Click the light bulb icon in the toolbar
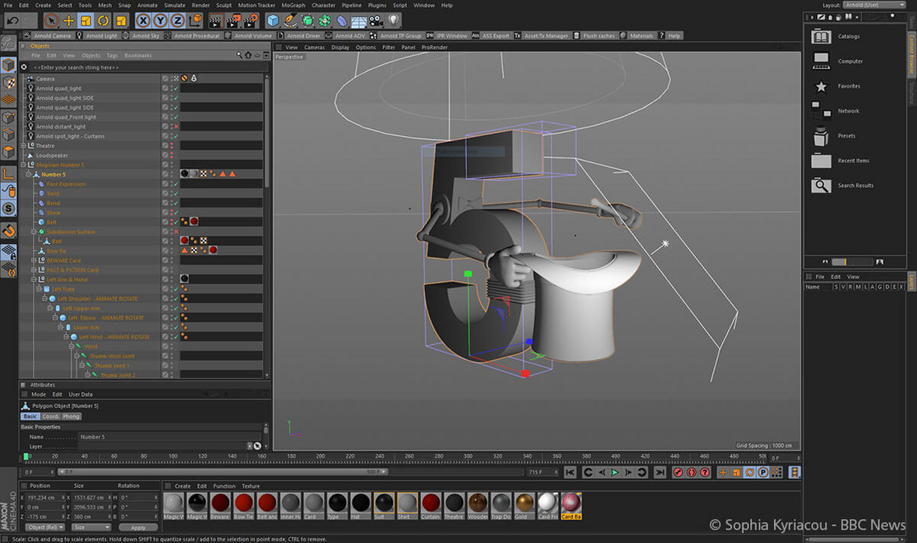The width and height of the screenshot is (917, 543). click(394, 20)
